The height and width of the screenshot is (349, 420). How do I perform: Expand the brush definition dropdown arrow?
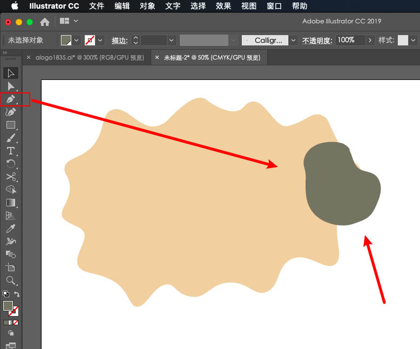[x=293, y=41]
